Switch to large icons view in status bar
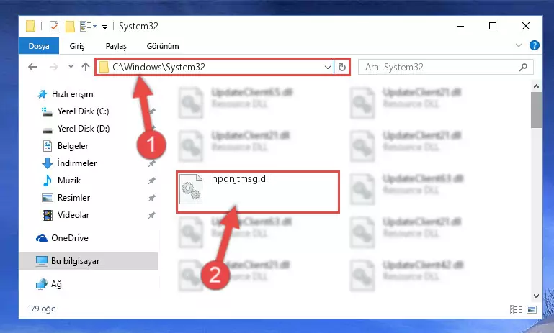 click(532, 309)
